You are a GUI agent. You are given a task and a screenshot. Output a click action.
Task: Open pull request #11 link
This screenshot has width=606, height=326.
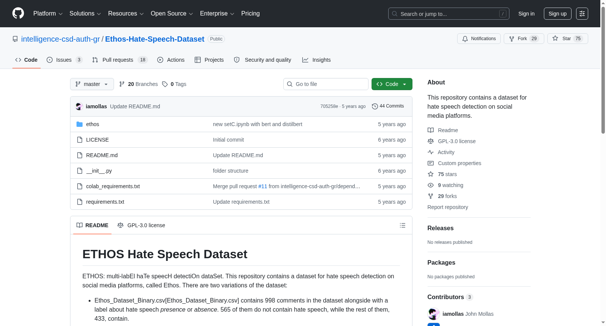pos(262,186)
